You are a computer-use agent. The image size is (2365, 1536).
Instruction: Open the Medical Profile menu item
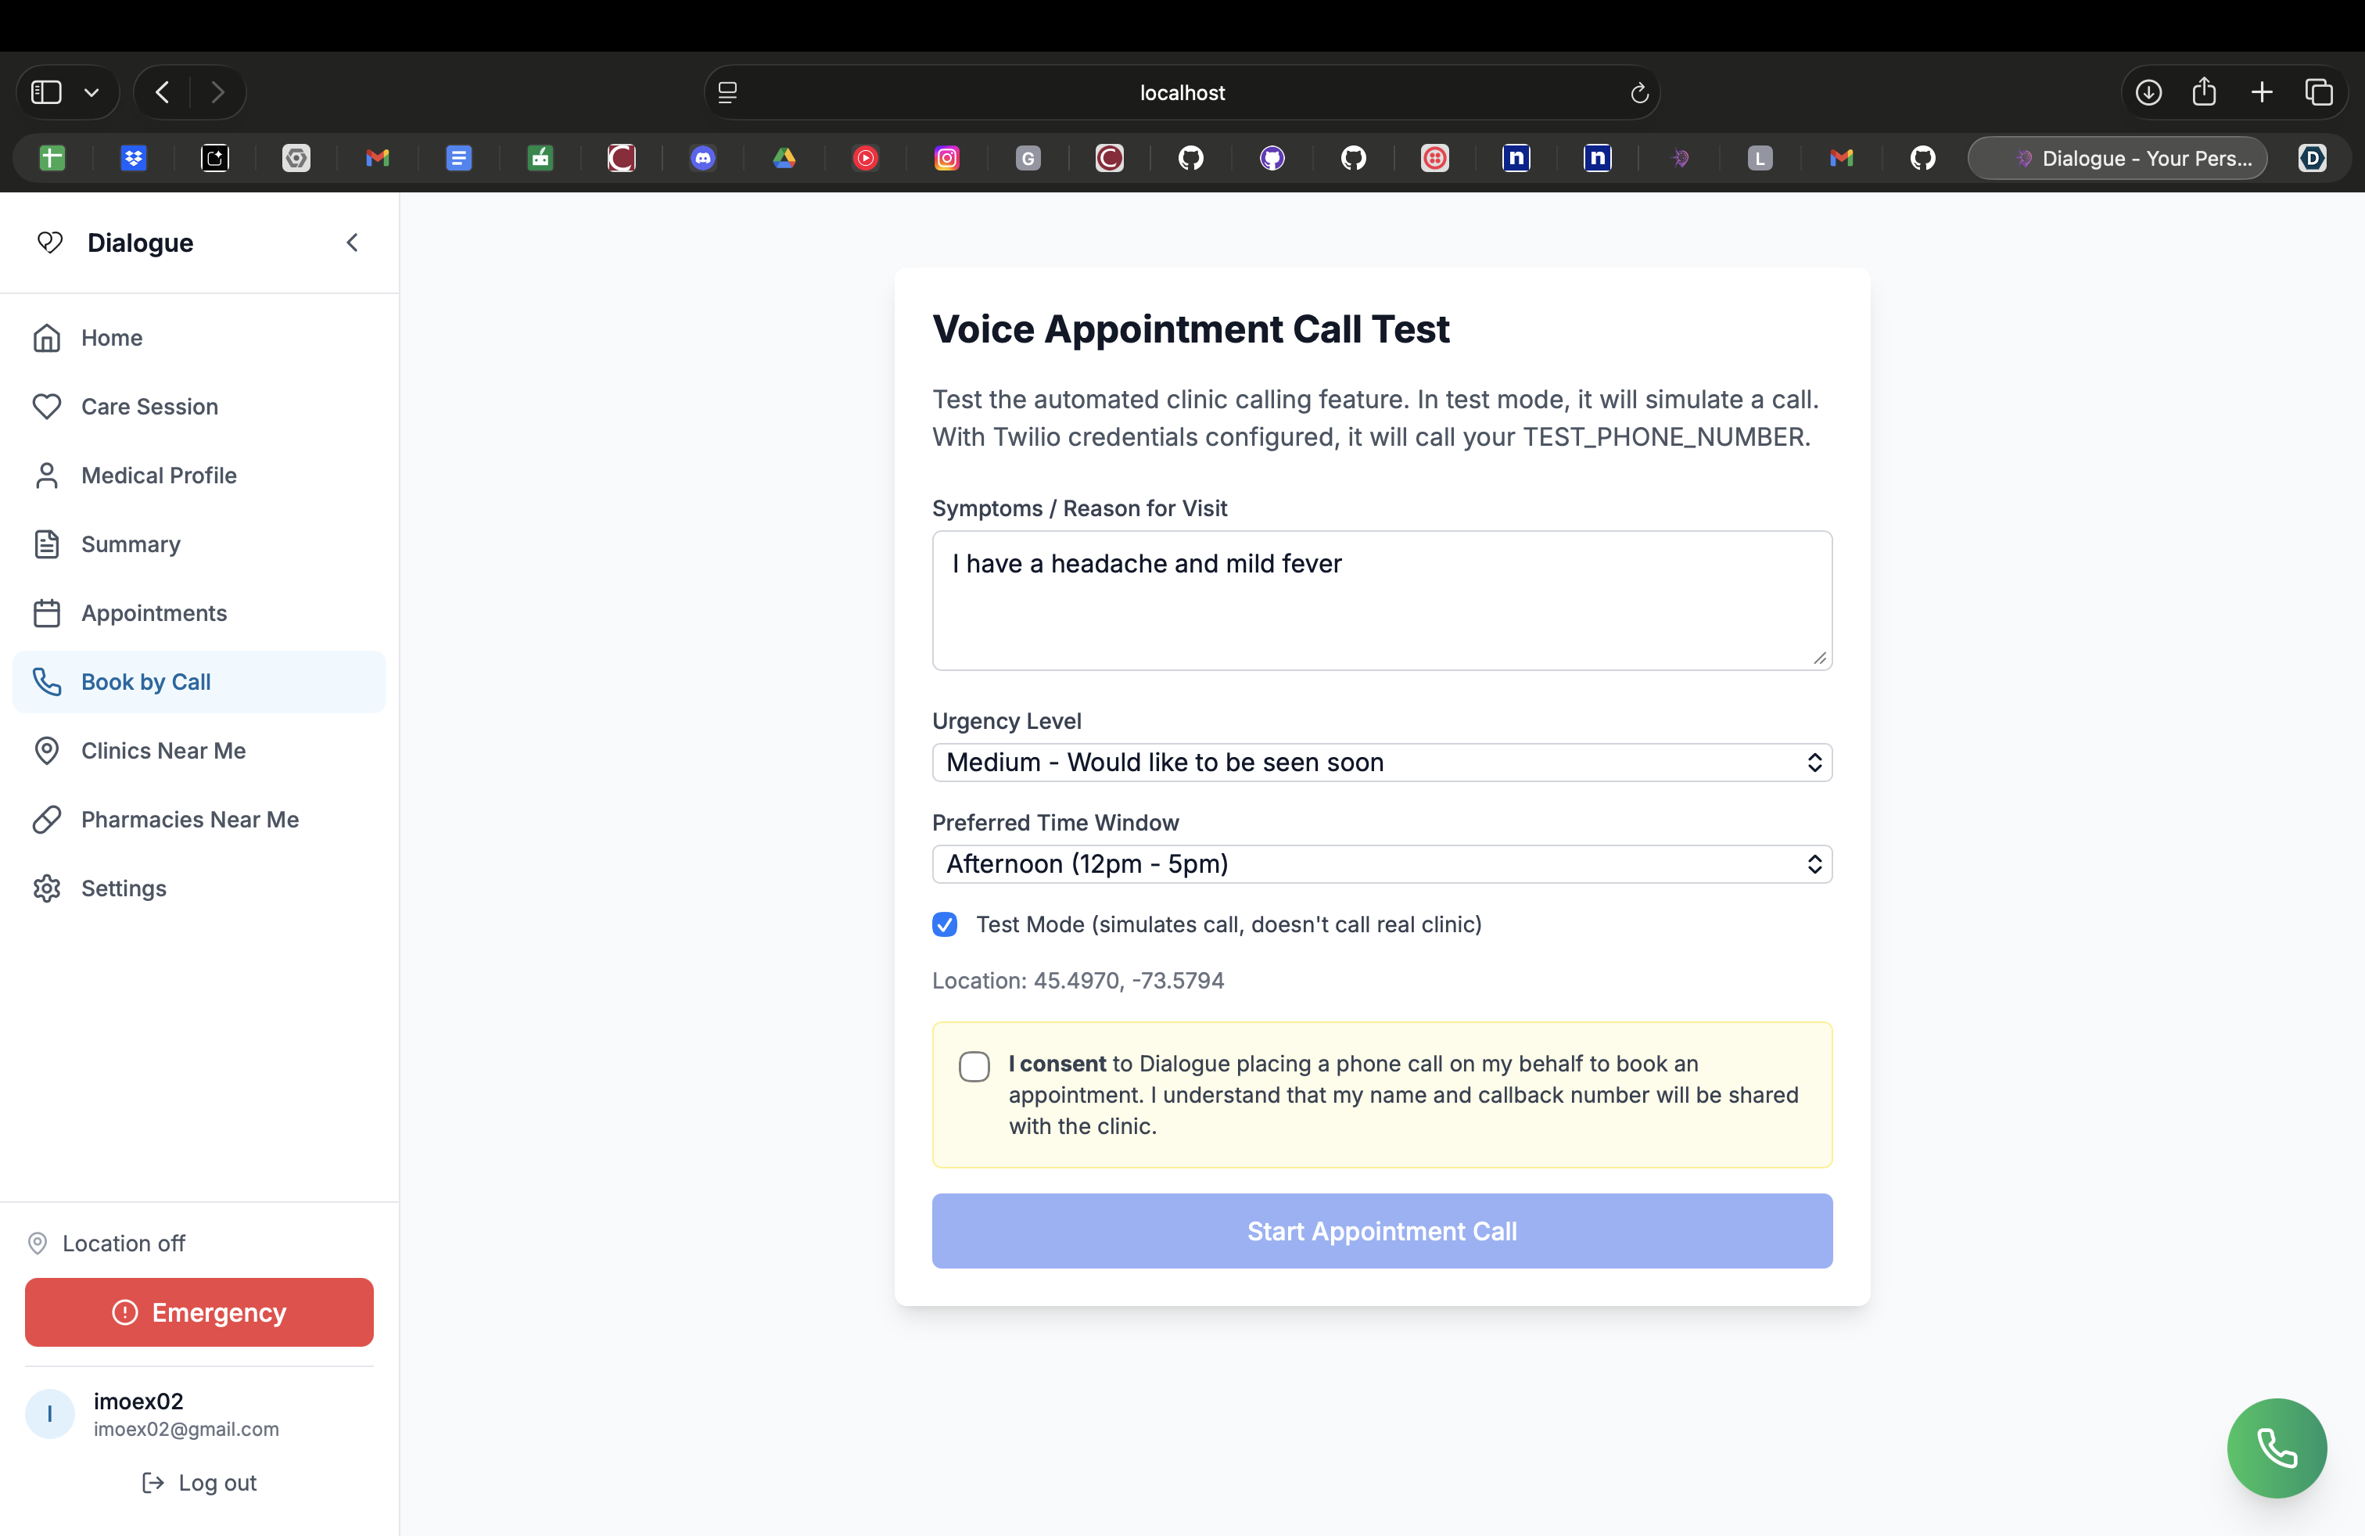pos(159,475)
